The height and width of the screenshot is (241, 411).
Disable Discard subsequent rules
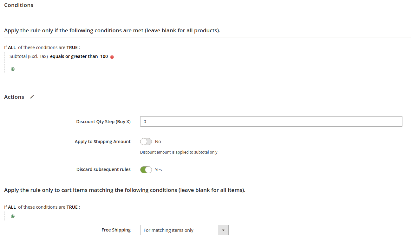click(x=146, y=169)
